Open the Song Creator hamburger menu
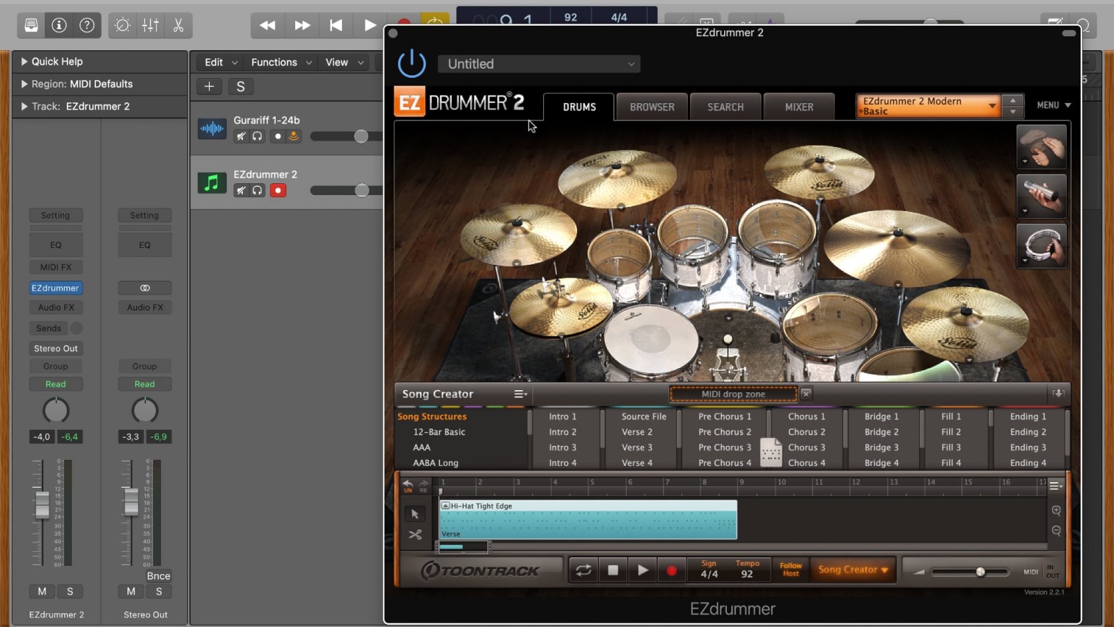1114x627 pixels. pyautogui.click(x=520, y=394)
